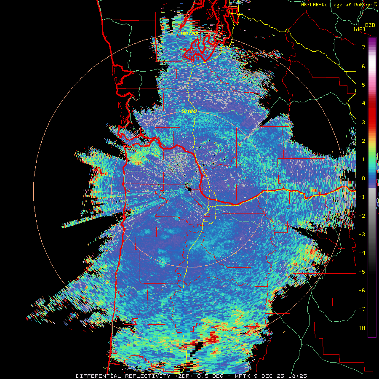Click the [dB] unit label
The width and height of the screenshot is (379, 379).
(360, 29)
